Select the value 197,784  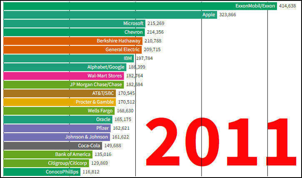coord(145,59)
